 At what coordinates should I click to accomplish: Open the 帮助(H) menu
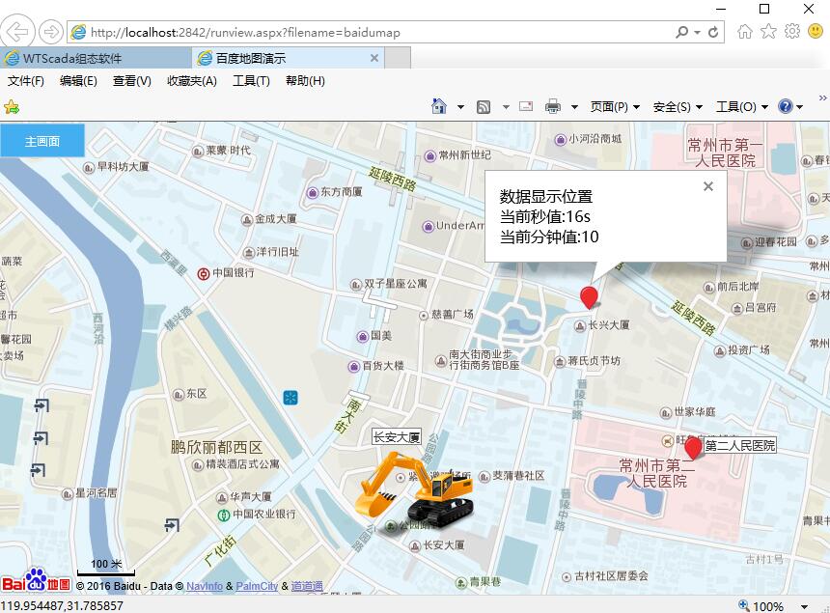click(x=305, y=81)
